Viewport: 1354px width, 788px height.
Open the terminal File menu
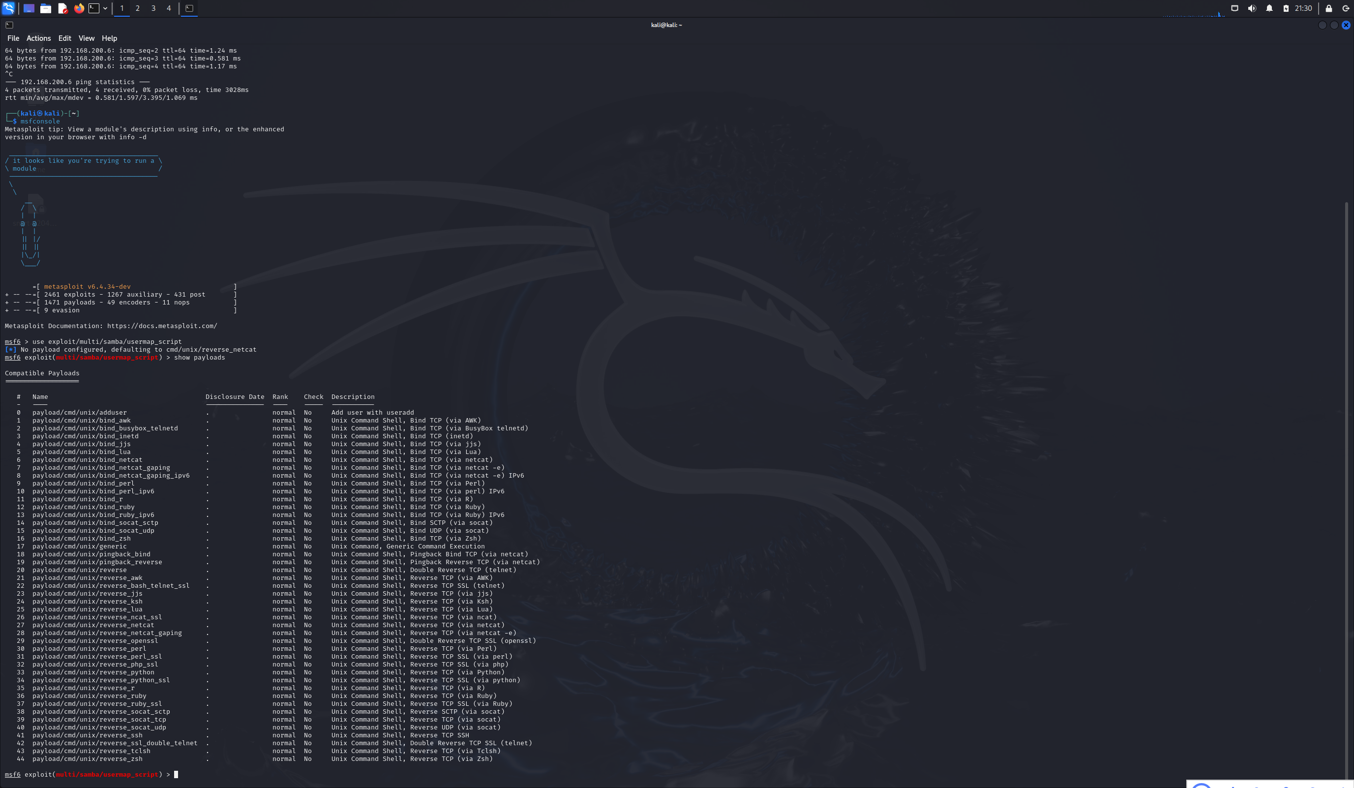pyautogui.click(x=13, y=38)
